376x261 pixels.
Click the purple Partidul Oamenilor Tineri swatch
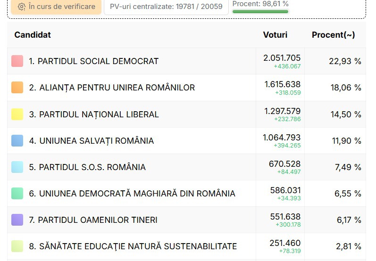click(17, 220)
